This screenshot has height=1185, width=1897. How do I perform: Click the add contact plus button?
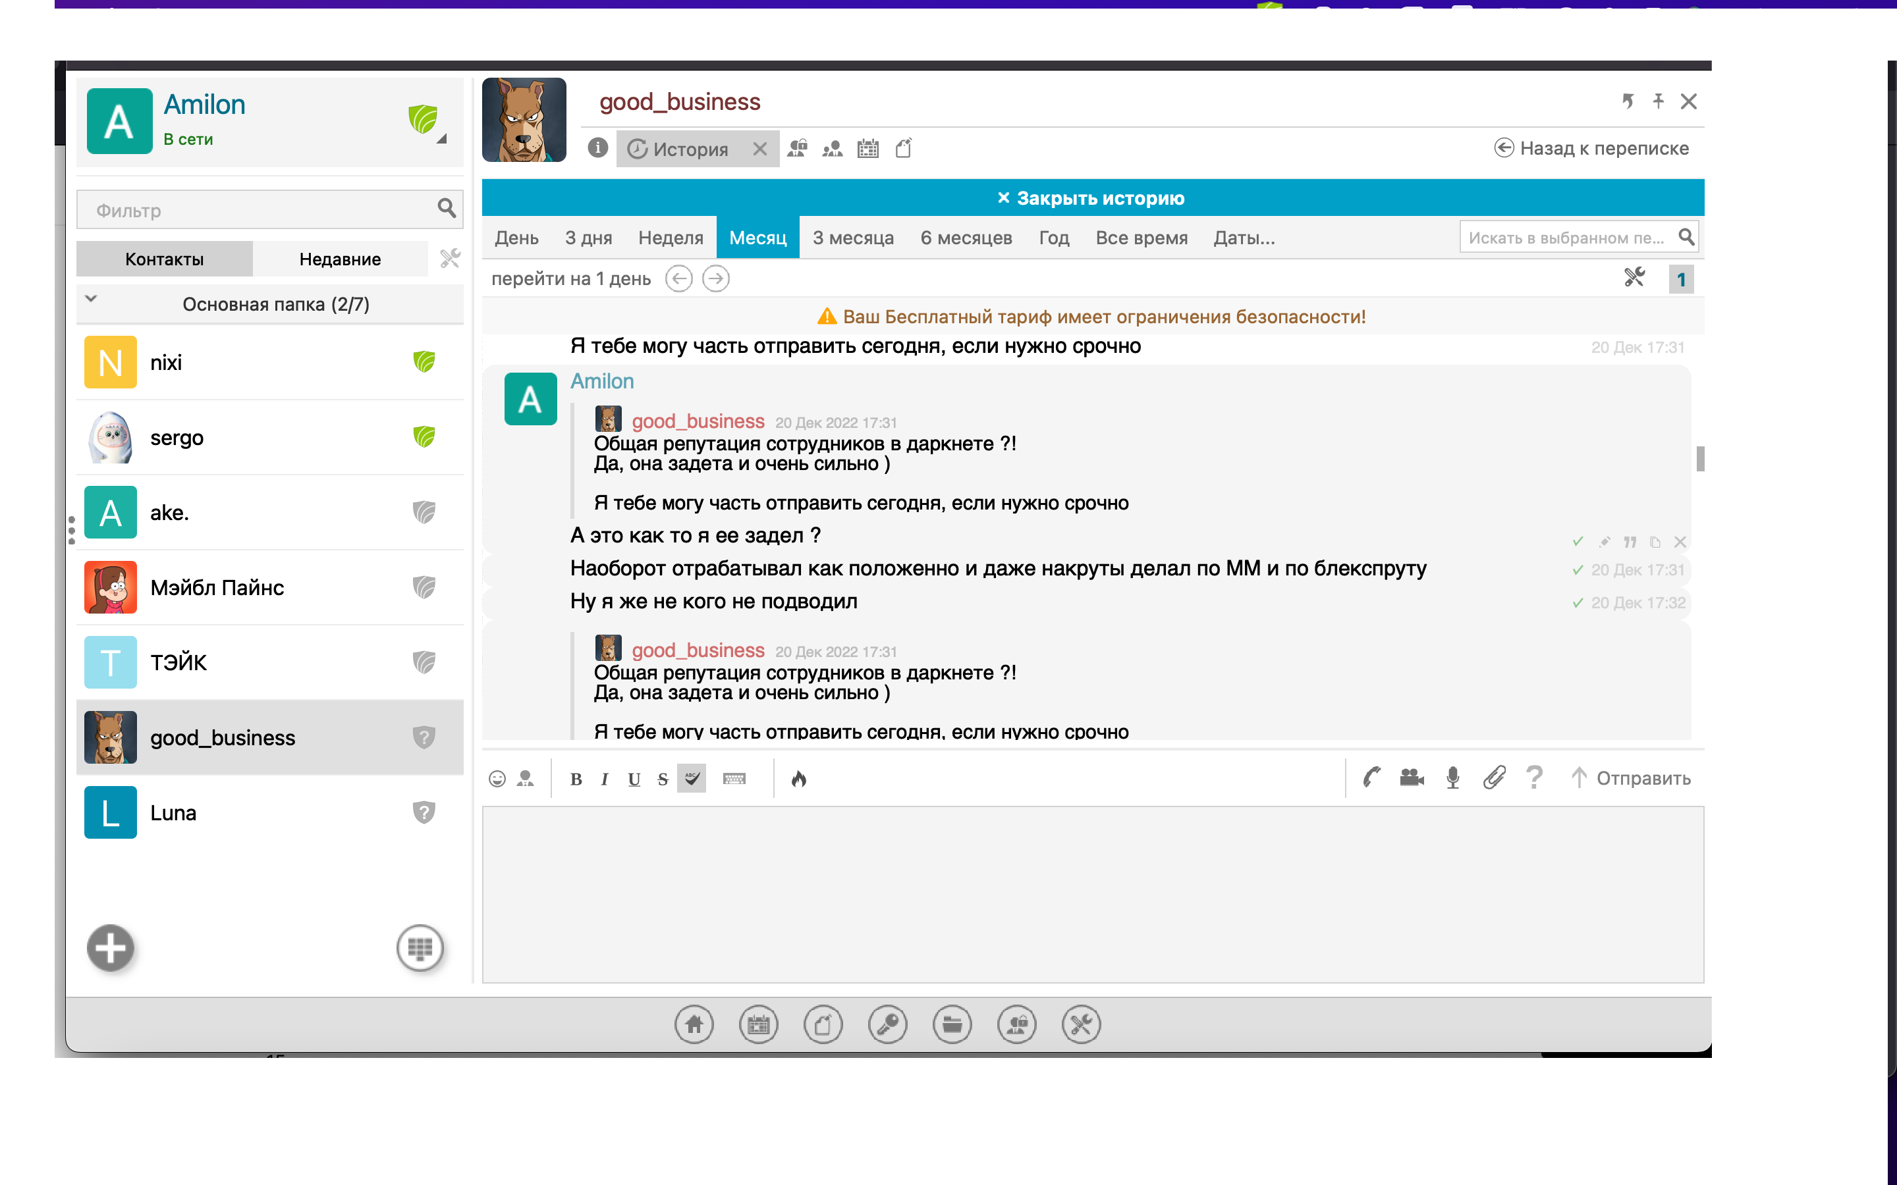coord(111,948)
